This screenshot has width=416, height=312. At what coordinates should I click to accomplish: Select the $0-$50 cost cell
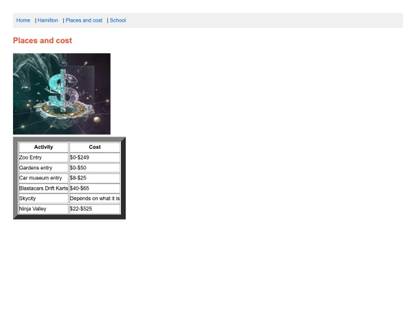tap(95, 168)
